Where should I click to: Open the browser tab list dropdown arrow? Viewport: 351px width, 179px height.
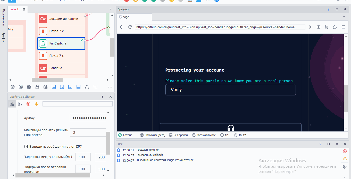[x=344, y=17]
